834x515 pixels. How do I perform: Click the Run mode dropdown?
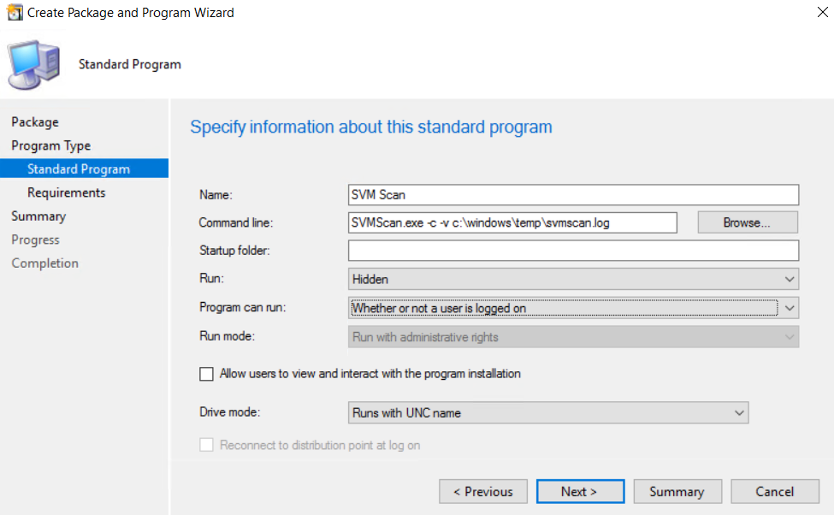[573, 337]
